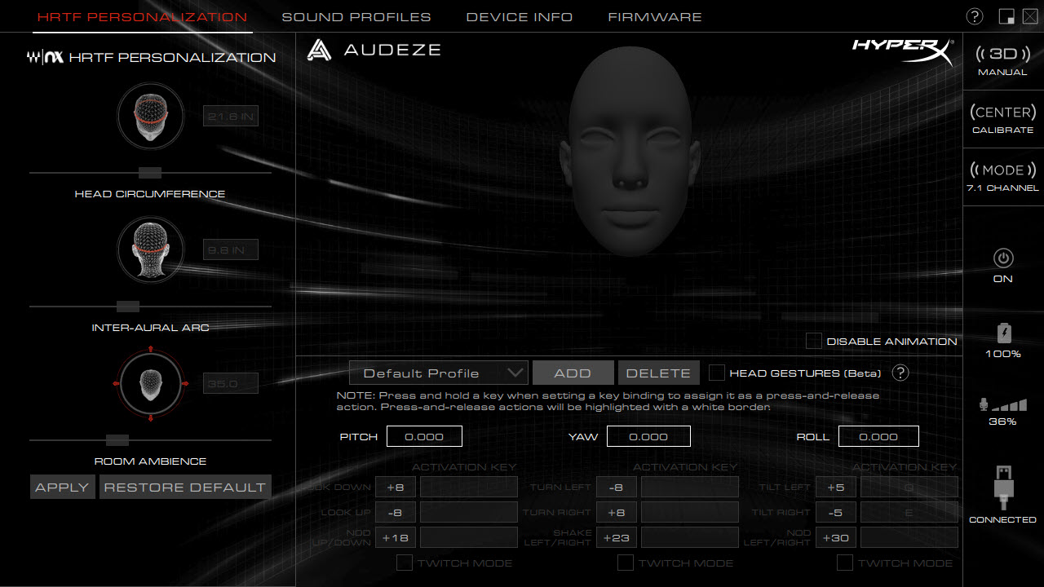Click the Nod Left/Right activation key field
This screenshot has height=587, width=1044.
(909, 537)
